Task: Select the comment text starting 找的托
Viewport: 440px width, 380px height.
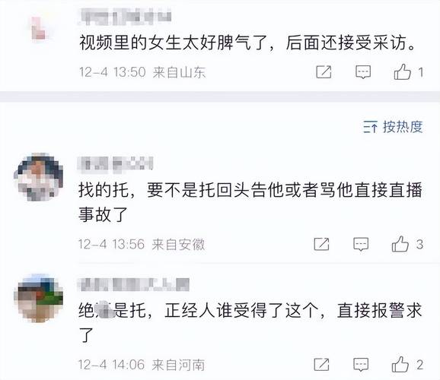Action: click(x=250, y=202)
